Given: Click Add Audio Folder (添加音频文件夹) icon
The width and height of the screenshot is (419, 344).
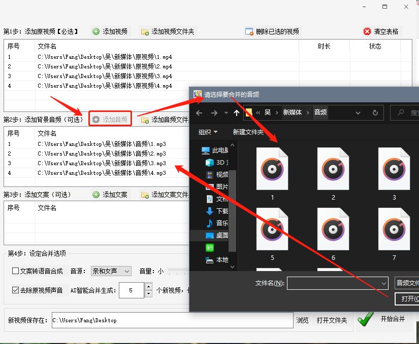Looking at the screenshot, I should (145, 120).
